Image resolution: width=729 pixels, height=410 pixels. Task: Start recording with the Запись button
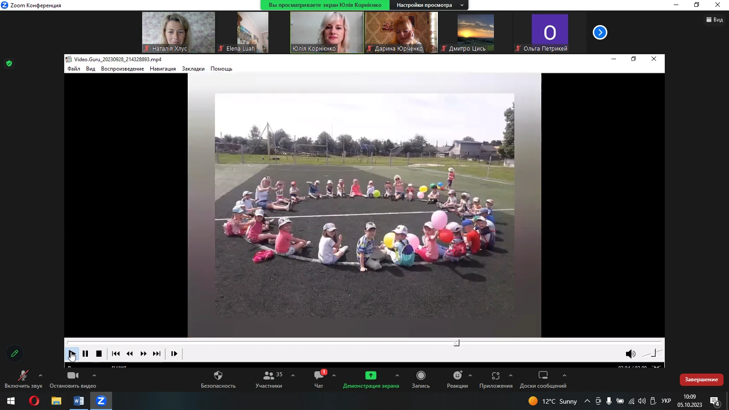[x=421, y=379]
